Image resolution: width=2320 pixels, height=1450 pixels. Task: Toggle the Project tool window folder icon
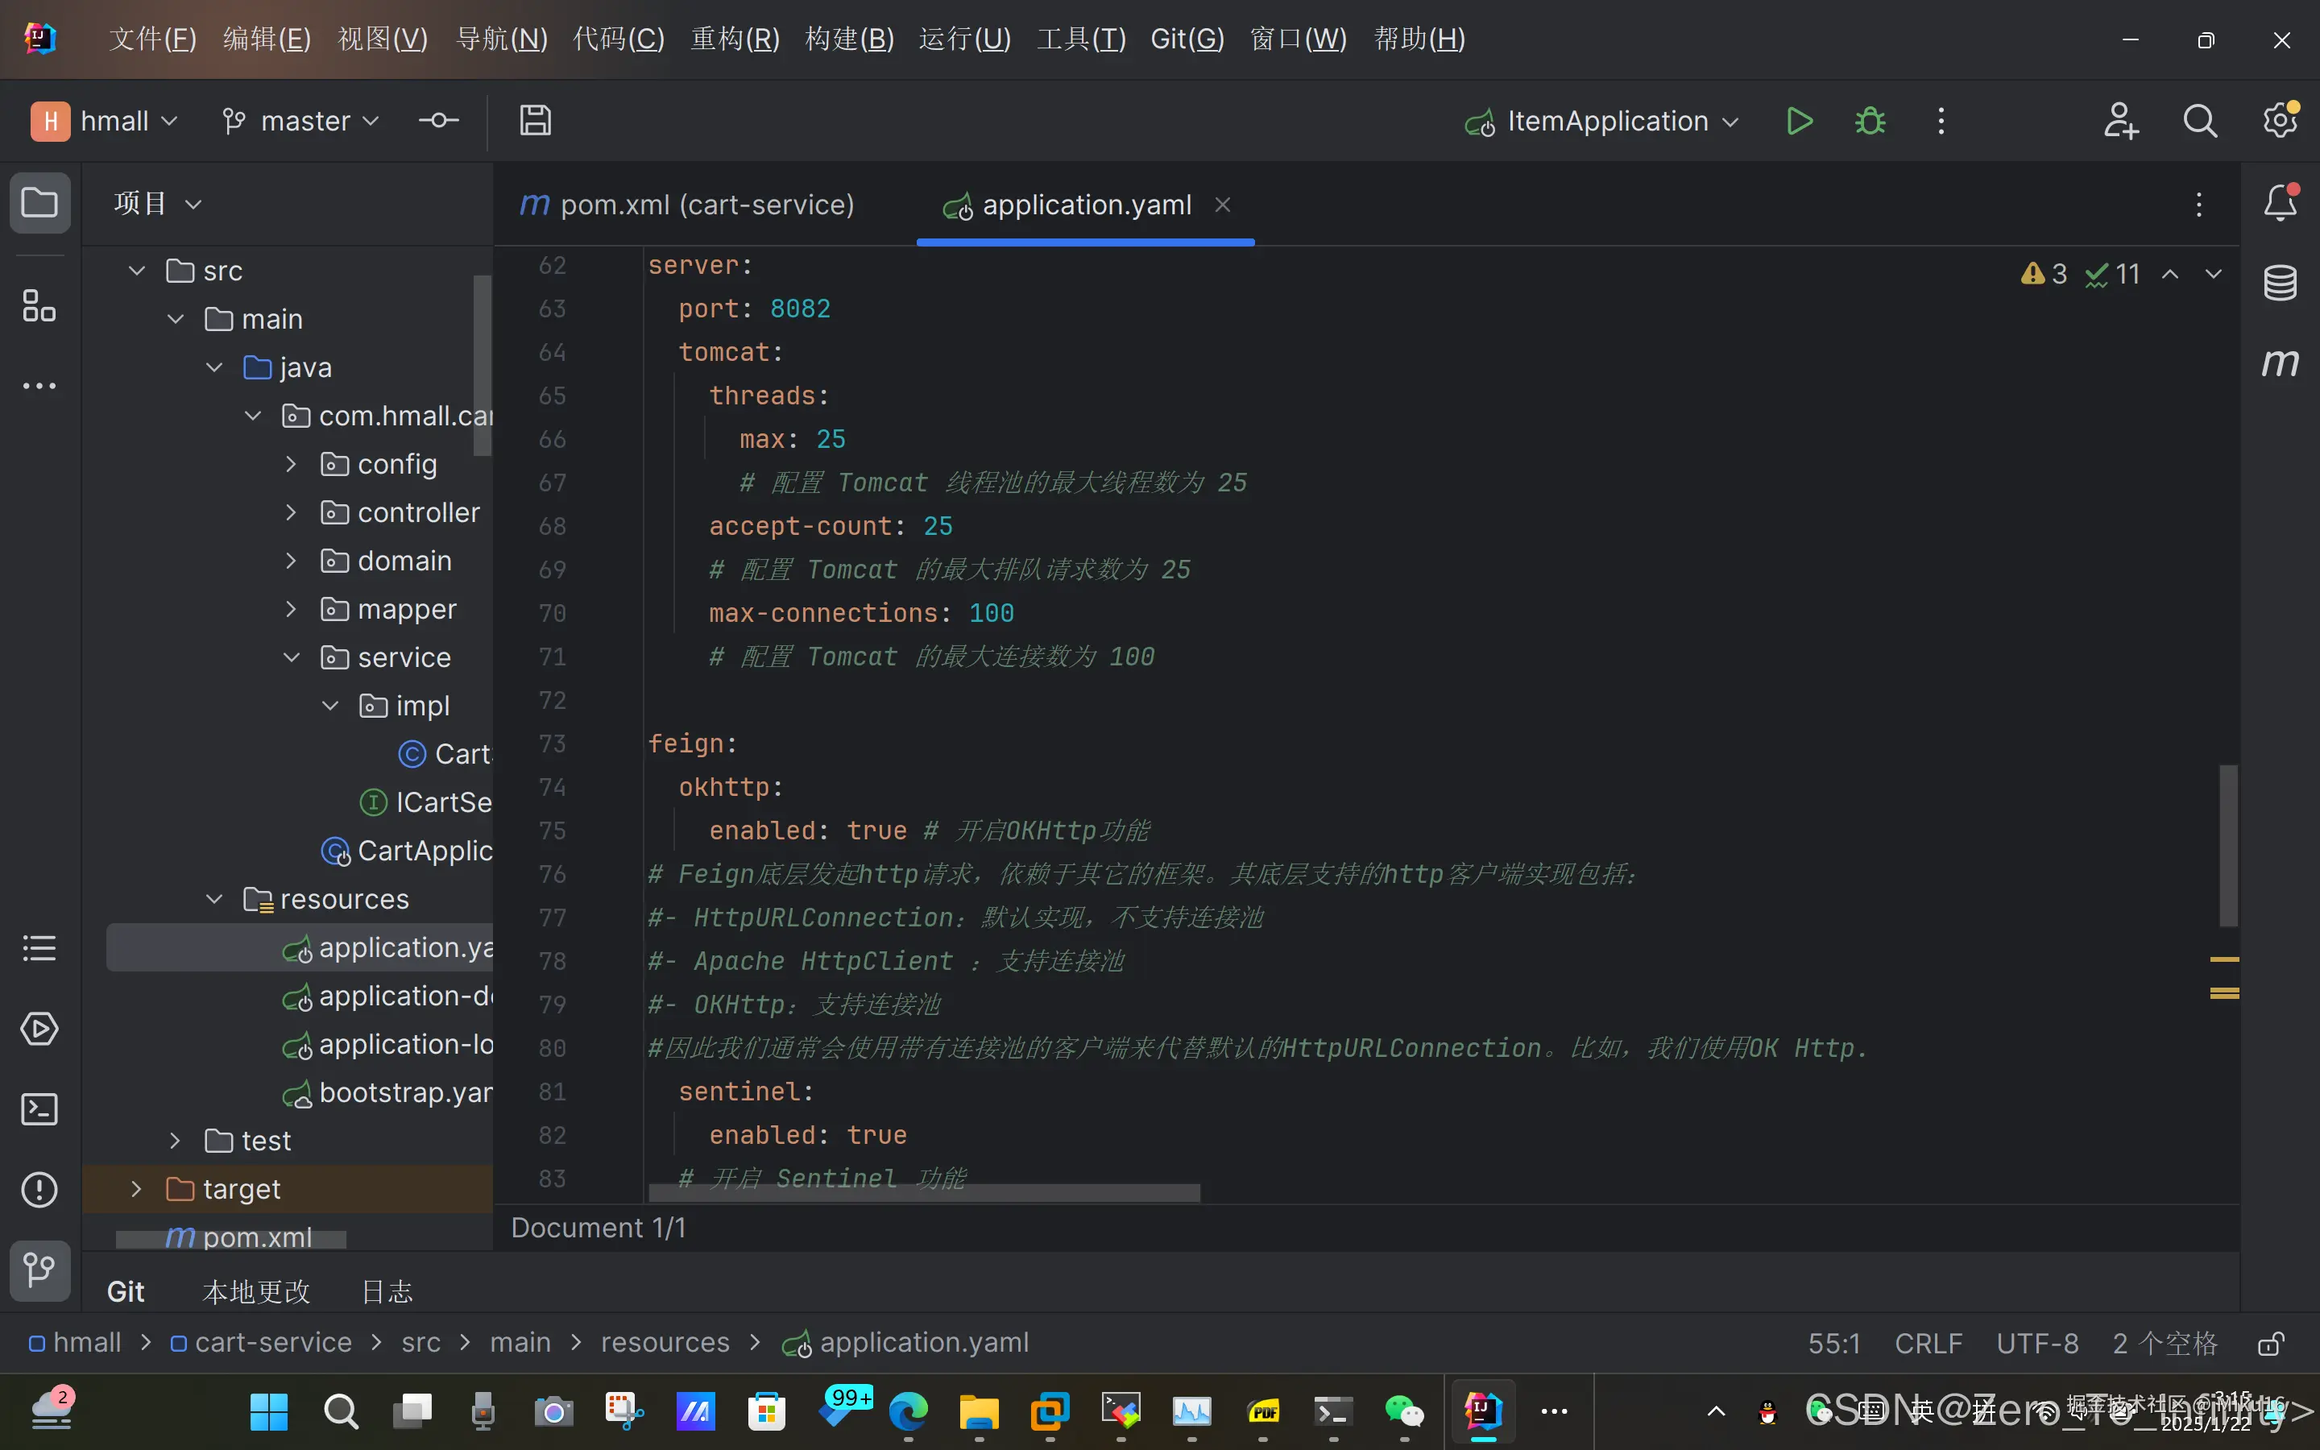[39, 202]
